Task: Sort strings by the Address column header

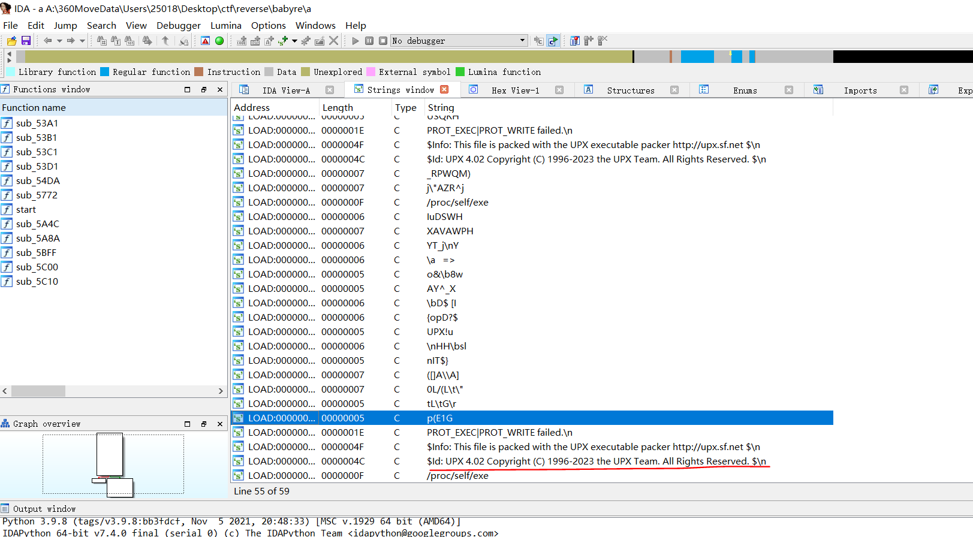Action: click(x=275, y=107)
